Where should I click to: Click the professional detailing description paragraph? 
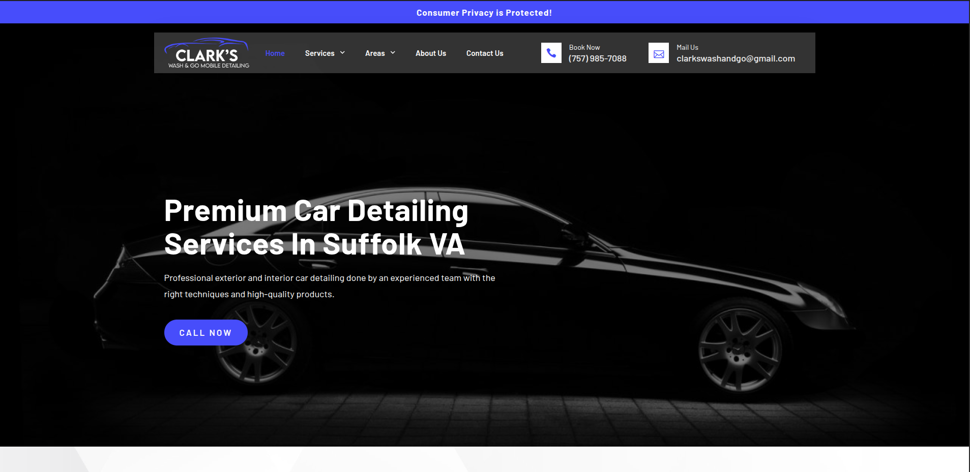pos(329,286)
